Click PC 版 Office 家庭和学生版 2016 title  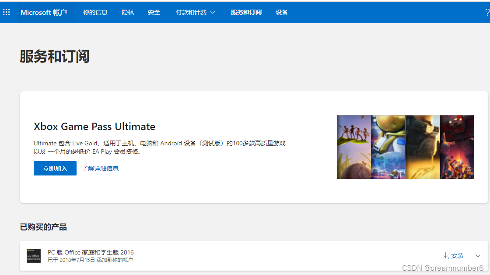(91, 252)
